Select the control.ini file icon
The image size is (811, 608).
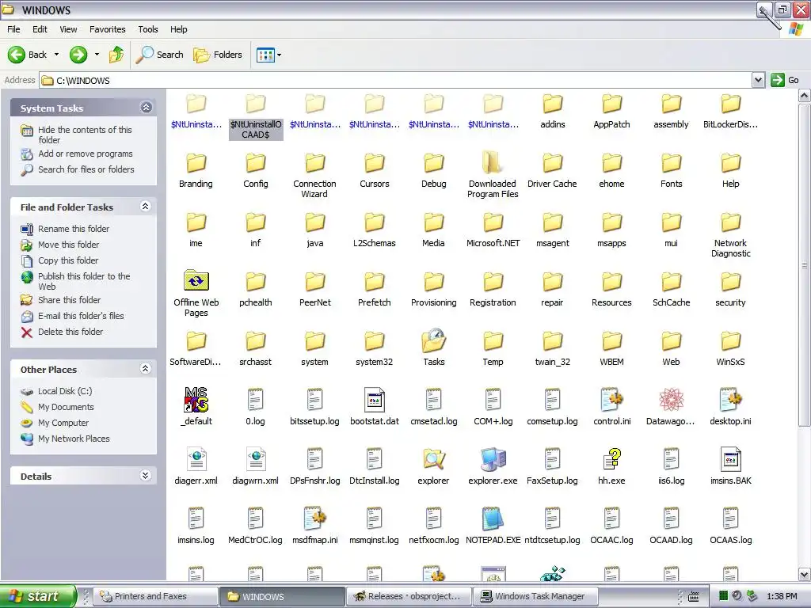point(612,400)
